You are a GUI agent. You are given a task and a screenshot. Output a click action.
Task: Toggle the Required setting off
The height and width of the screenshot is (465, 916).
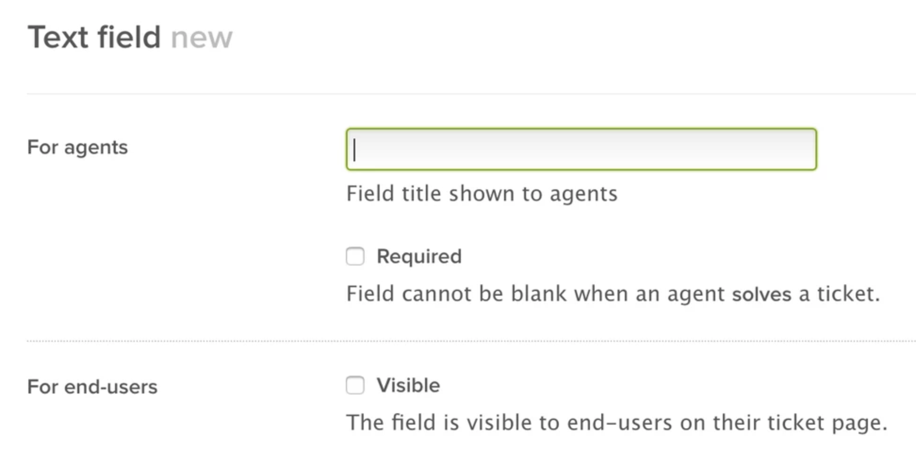pyautogui.click(x=355, y=256)
